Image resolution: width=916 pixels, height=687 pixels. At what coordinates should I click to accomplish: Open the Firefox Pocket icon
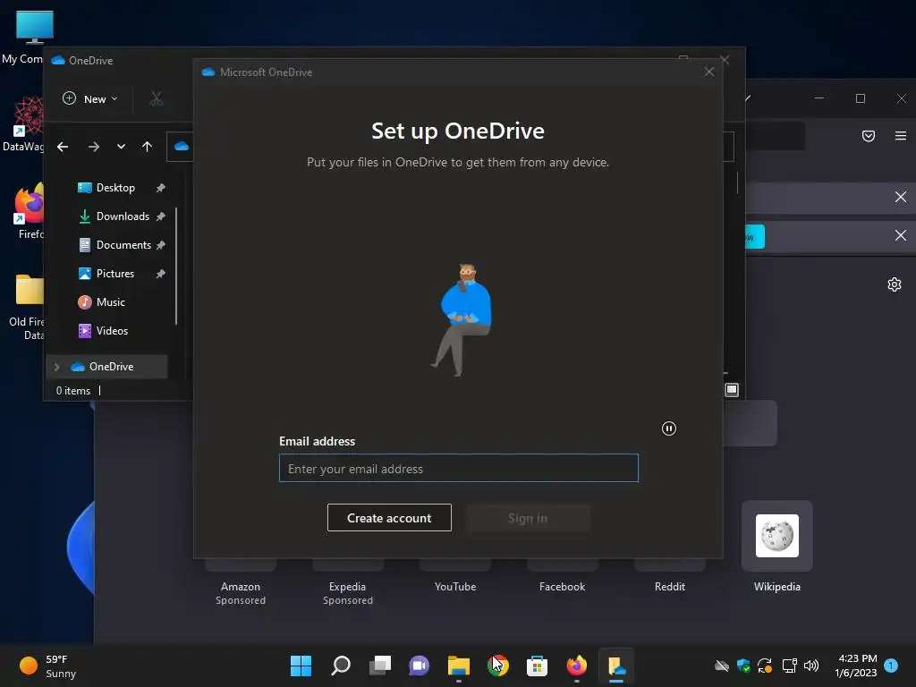coord(869,136)
